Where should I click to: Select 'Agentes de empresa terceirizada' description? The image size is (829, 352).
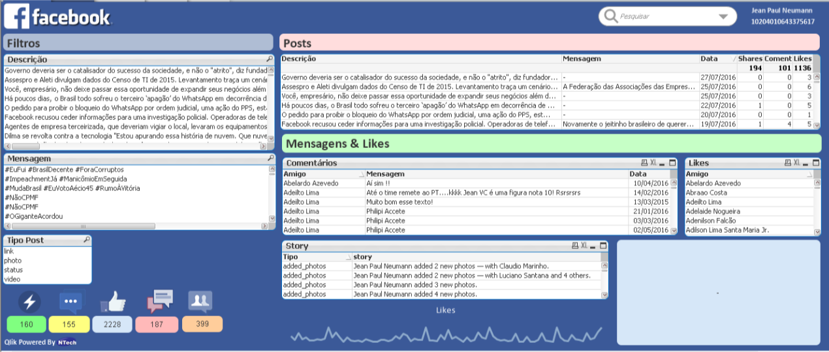click(136, 127)
